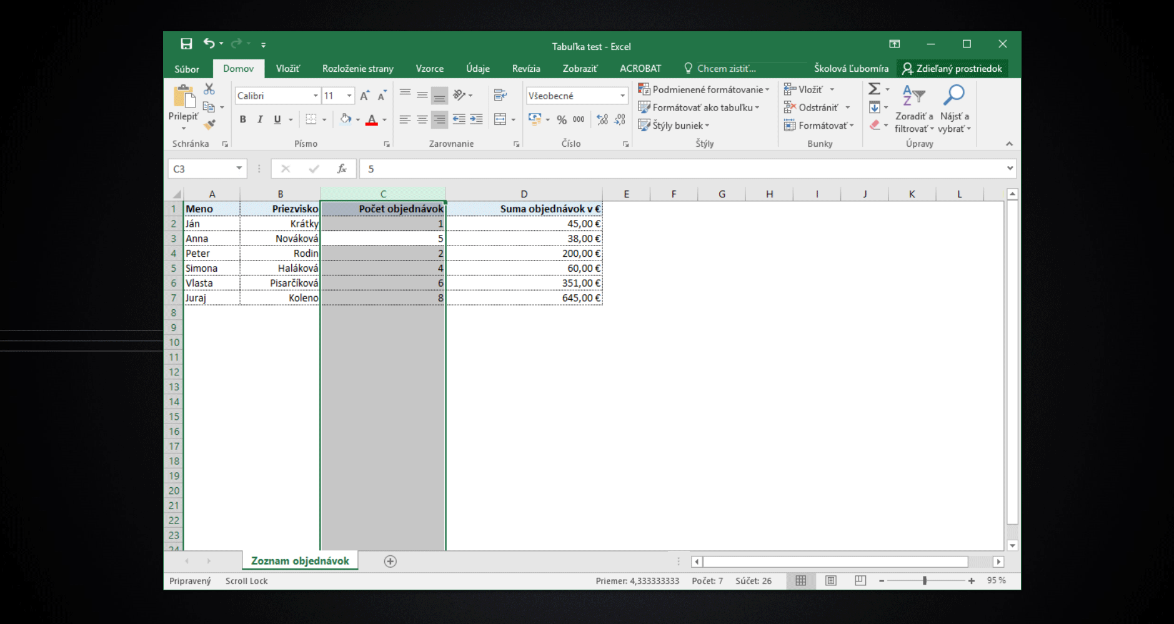Click the Formátovať cells button
1174x624 pixels.
click(x=819, y=126)
